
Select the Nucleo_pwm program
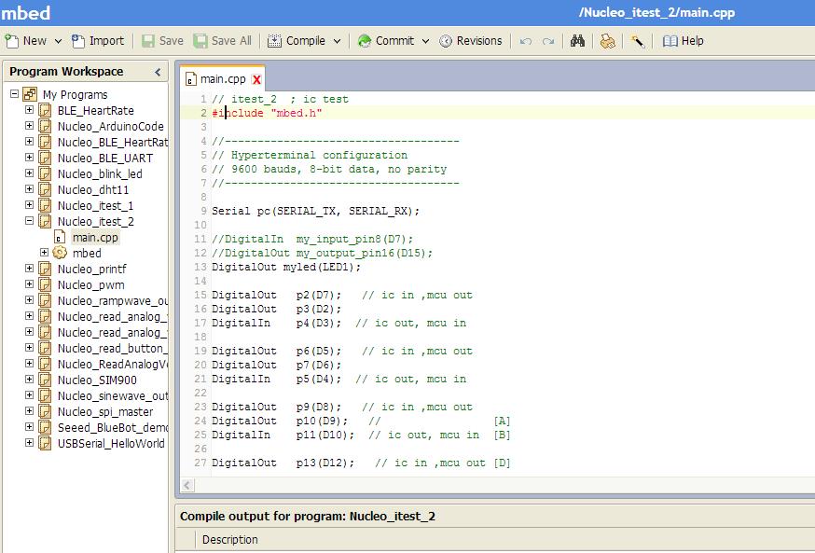click(x=91, y=285)
